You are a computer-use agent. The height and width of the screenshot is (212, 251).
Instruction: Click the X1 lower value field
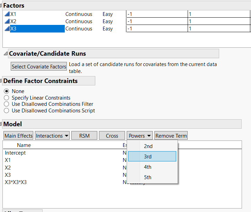[x=156, y=14]
